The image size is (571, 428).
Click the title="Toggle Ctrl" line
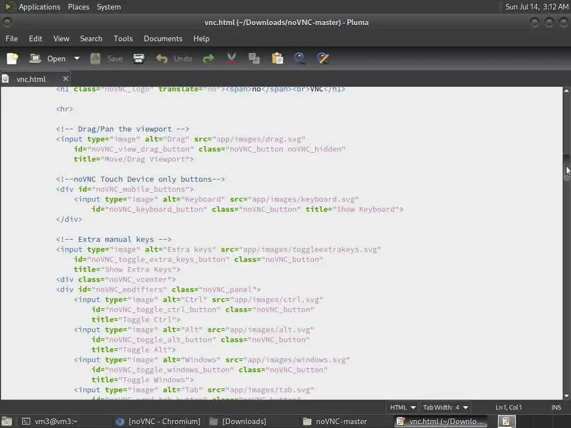(136, 319)
